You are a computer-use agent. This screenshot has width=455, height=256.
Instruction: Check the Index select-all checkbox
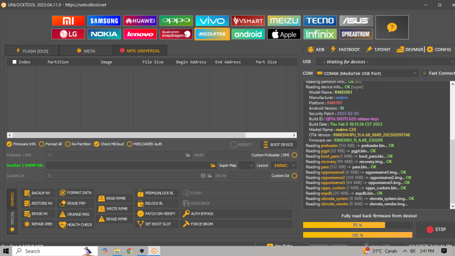click(x=15, y=62)
